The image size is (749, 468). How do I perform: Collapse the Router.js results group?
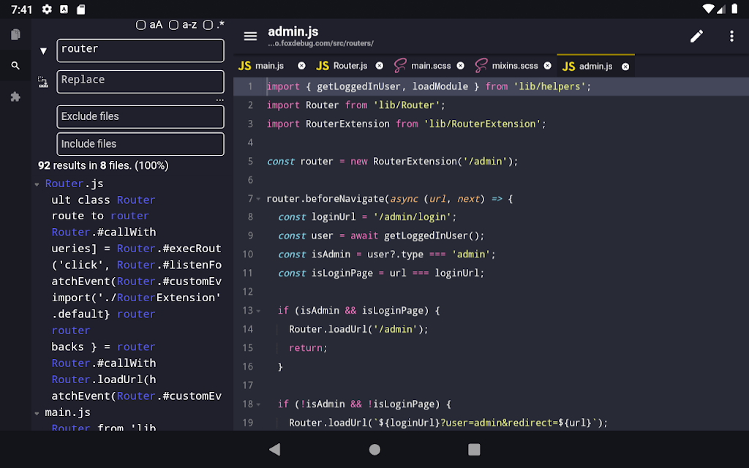(36, 184)
